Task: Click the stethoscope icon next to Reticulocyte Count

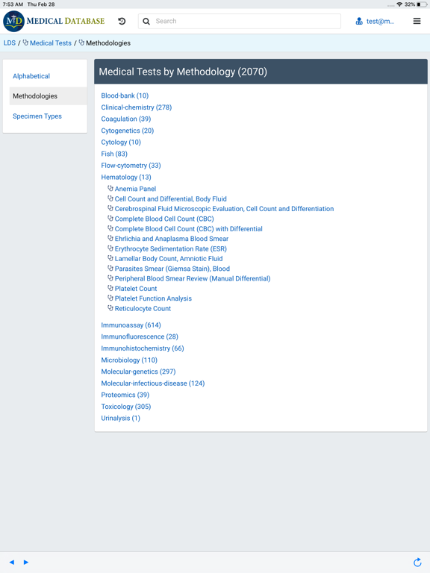Action: pos(110,308)
